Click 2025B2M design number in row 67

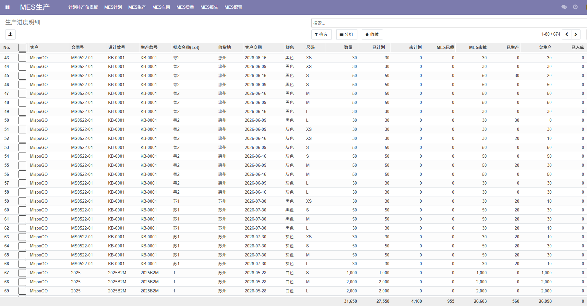click(117, 273)
